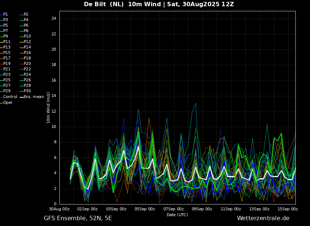The height and width of the screenshot is (226, 310).
Task: Click the Date (UTC) axis title
Action: (x=177, y=215)
